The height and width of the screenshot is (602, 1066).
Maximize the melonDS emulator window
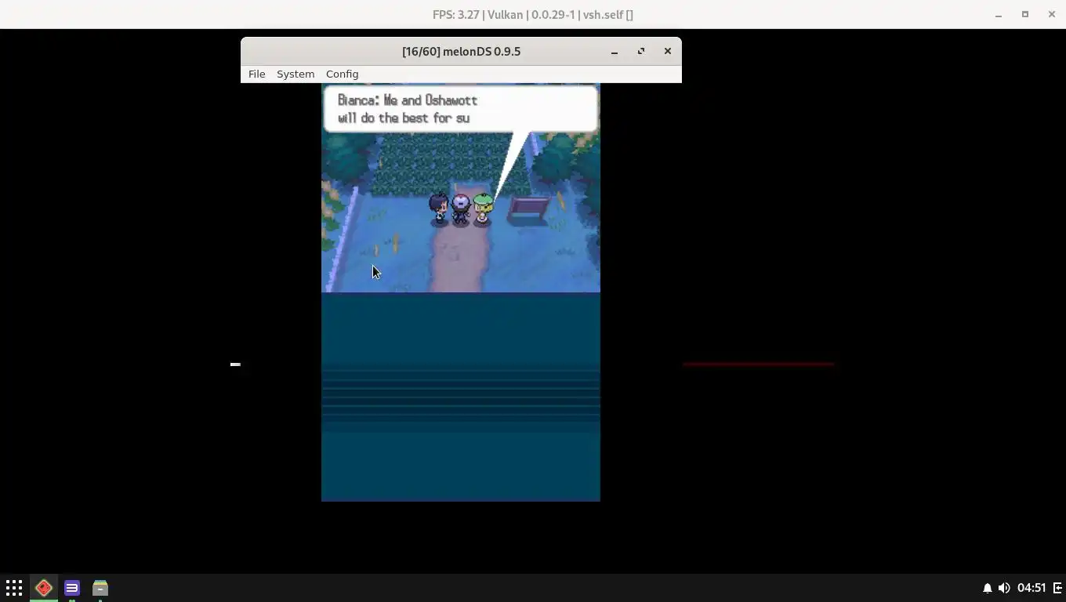[641, 52]
